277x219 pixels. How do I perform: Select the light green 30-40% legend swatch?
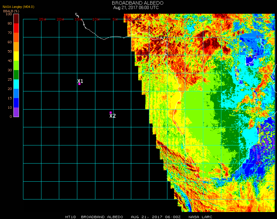pos(16,65)
